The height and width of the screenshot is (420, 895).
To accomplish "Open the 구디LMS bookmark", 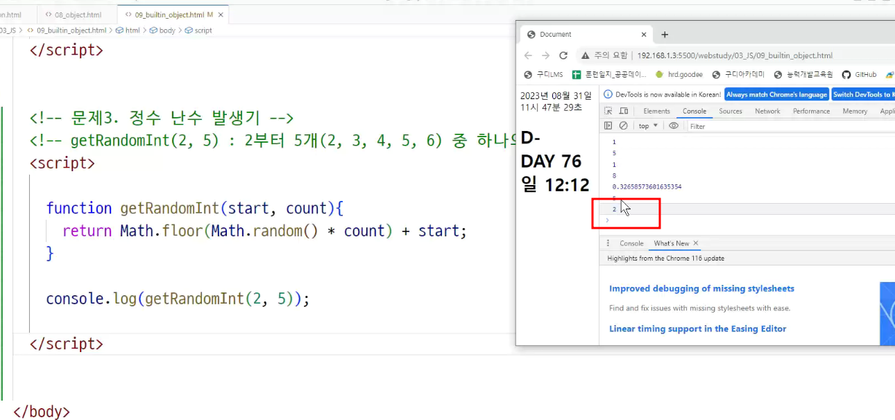I will (543, 75).
